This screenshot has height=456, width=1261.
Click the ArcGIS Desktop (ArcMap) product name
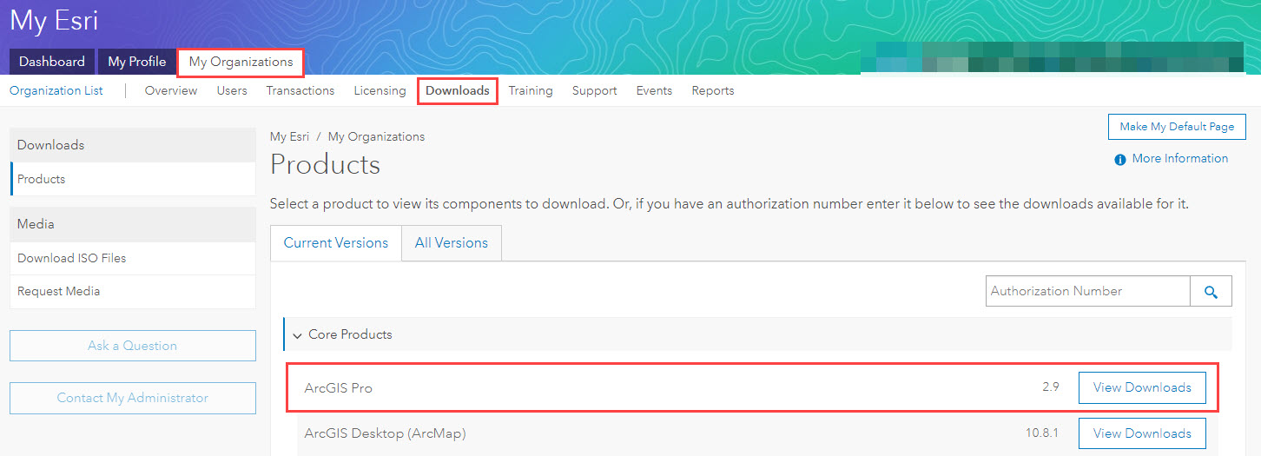coord(386,433)
